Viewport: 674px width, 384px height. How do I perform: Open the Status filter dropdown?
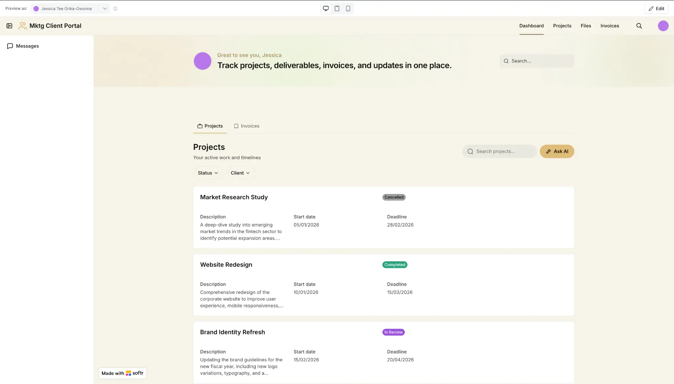207,173
